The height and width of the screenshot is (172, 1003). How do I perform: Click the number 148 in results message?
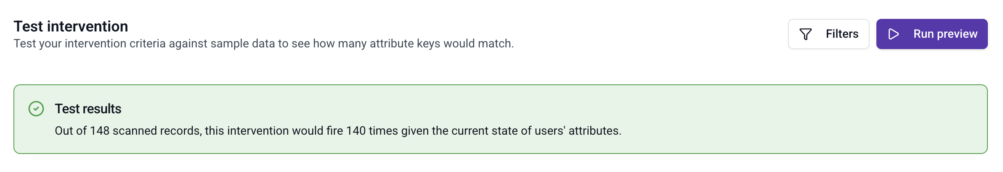point(100,131)
